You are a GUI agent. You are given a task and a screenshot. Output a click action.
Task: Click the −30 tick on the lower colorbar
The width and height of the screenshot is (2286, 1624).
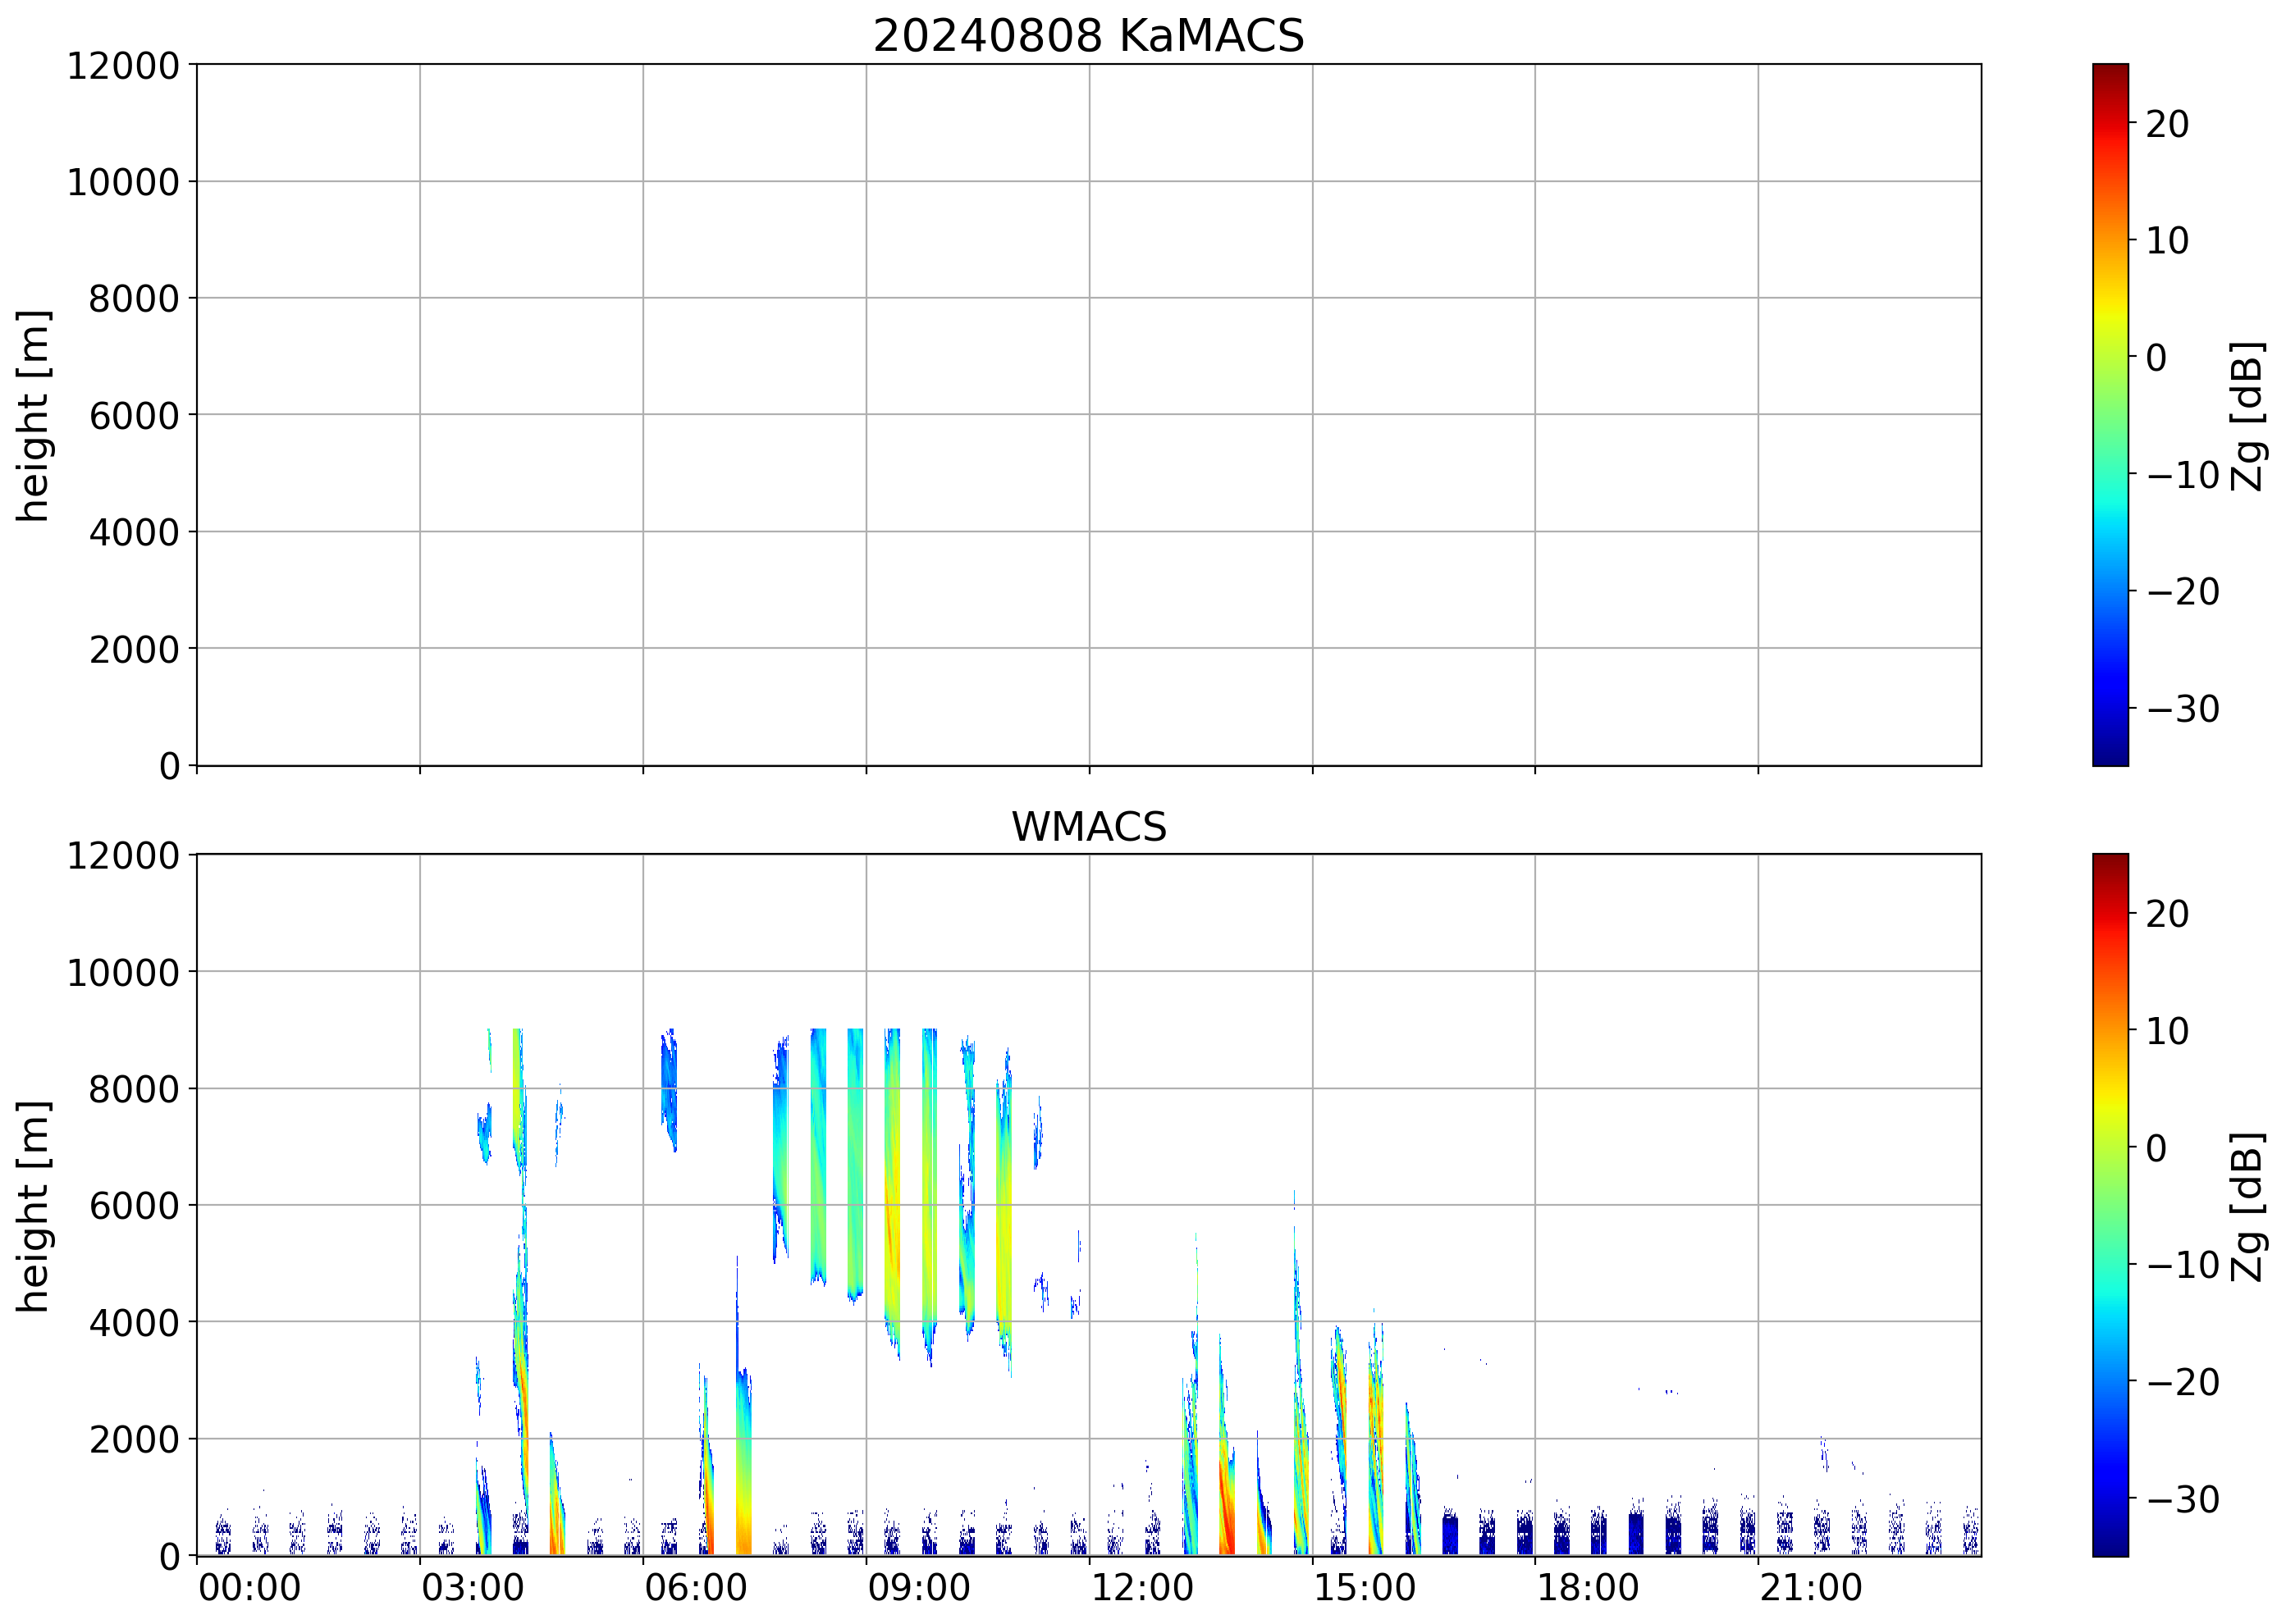pos(2183,1499)
